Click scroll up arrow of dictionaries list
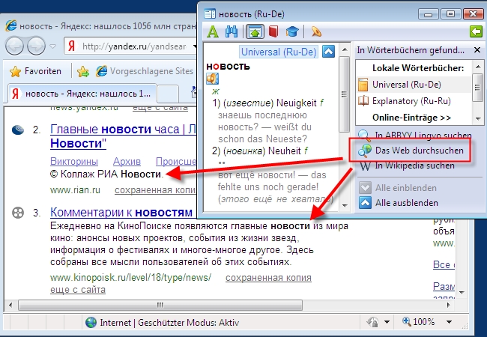 478,66
